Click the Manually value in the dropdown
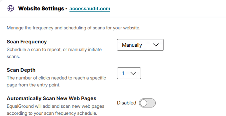This screenshot has height=116, width=226. pos(132,45)
